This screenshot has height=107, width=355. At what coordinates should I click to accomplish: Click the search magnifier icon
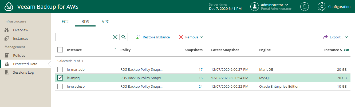(x=123, y=37)
